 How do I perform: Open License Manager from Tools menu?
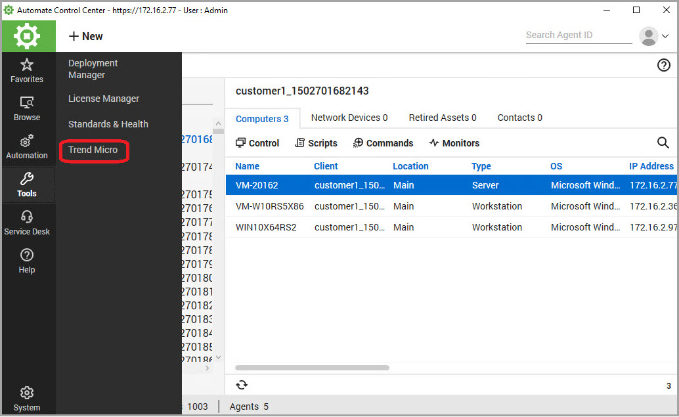(x=104, y=99)
